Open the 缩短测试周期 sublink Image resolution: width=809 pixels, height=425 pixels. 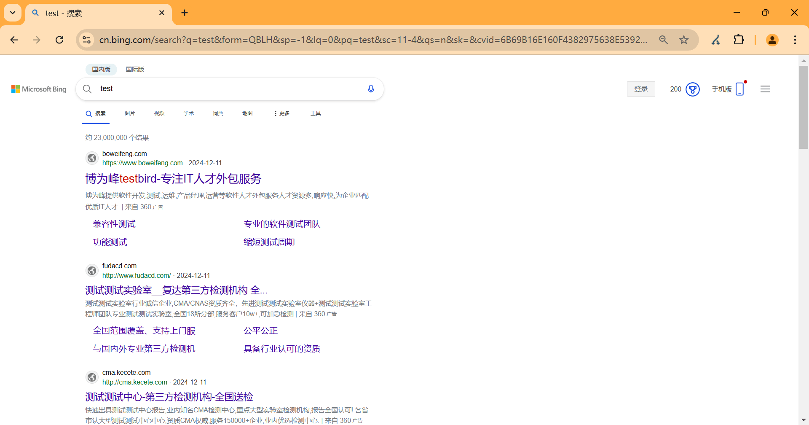(x=269, y=242)
